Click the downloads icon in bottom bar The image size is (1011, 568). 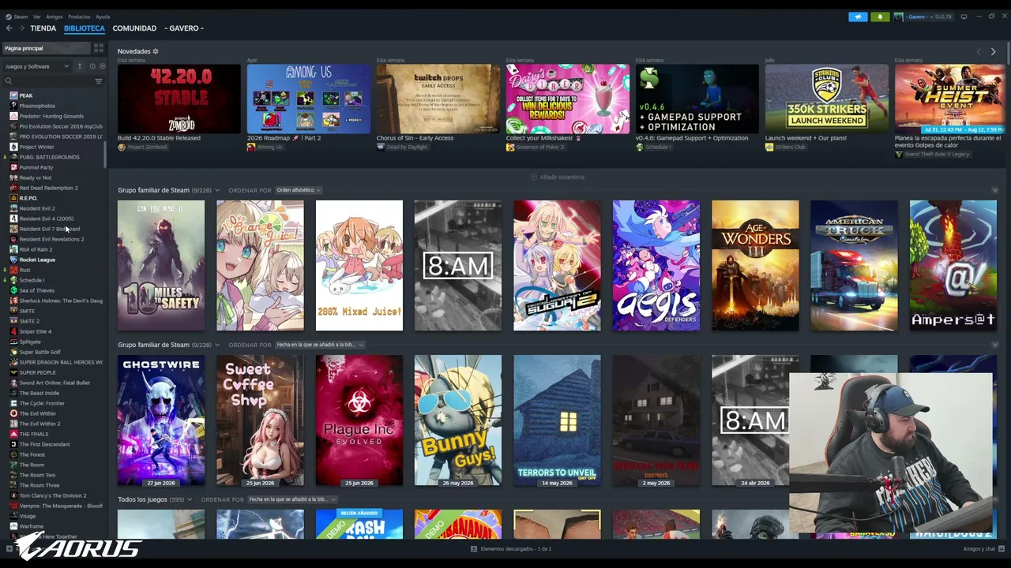point(474,549)
